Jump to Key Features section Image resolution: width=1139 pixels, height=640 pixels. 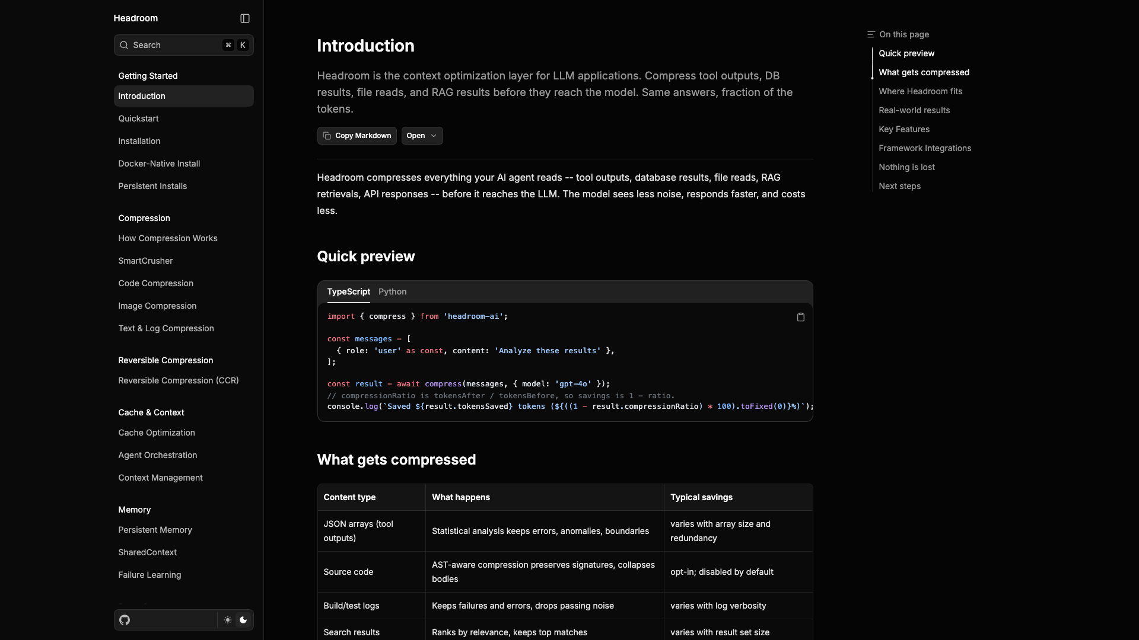tap(904, 129)
